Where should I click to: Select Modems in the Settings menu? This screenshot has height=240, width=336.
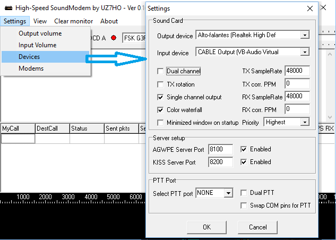click(x=46, y=68)
